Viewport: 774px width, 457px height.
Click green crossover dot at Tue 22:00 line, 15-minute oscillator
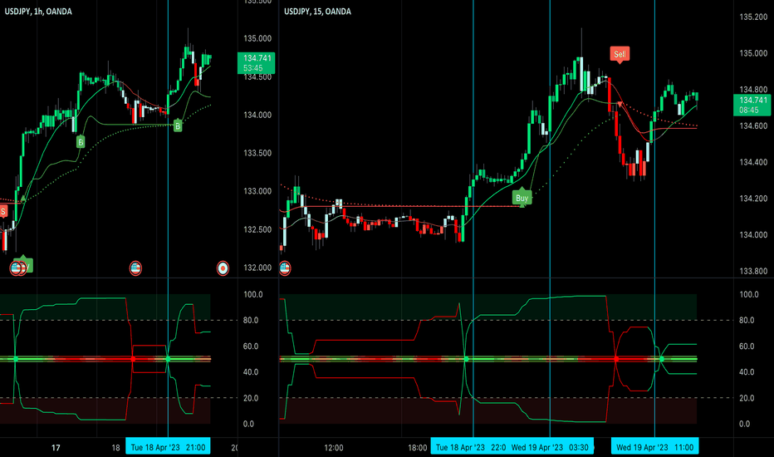pos(466,359)
